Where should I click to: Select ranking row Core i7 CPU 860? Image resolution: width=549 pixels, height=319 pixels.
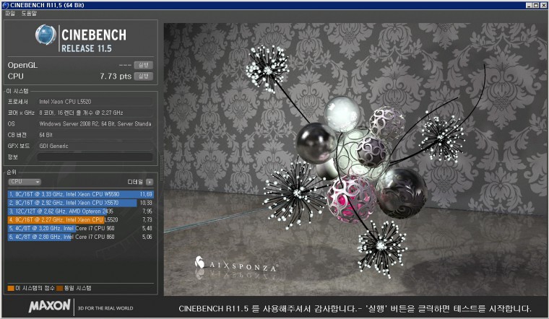point(80,237)
